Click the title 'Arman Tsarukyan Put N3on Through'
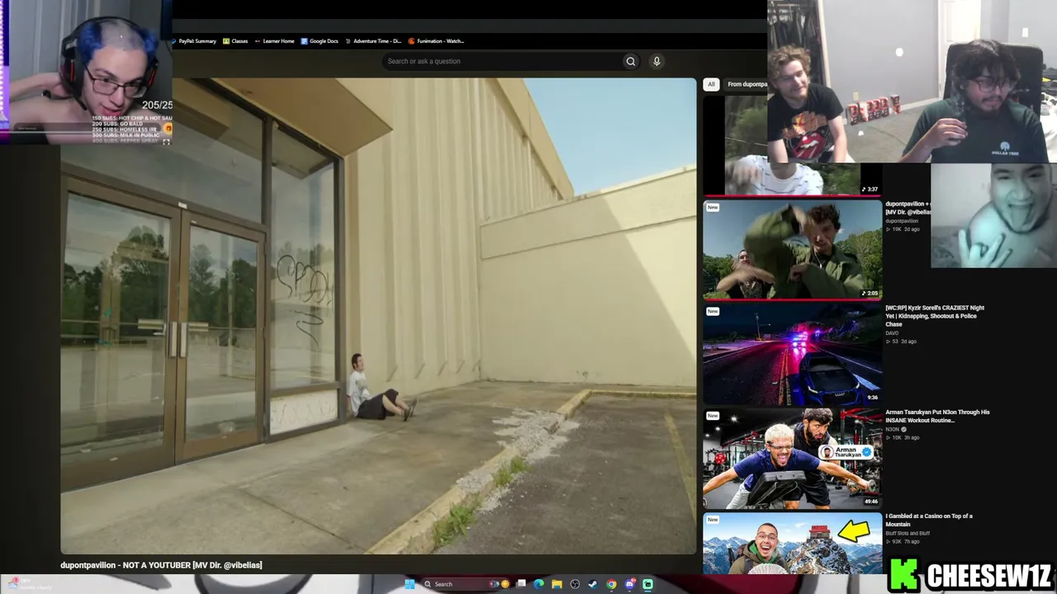This screenshot has height=594, width=1057. point(937,416)
